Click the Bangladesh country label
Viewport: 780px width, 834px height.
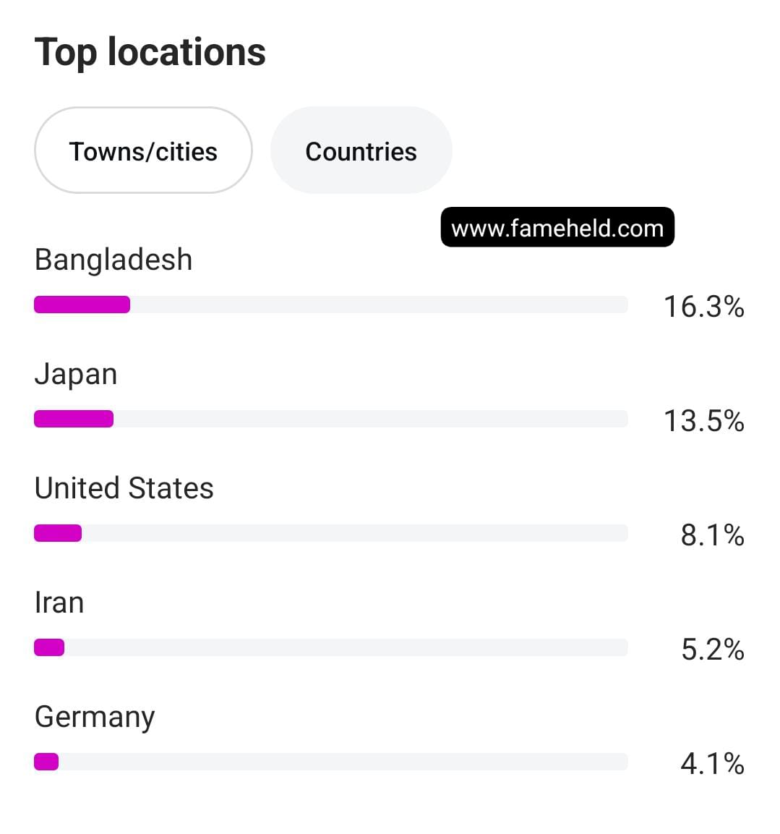tap(113, 260)
